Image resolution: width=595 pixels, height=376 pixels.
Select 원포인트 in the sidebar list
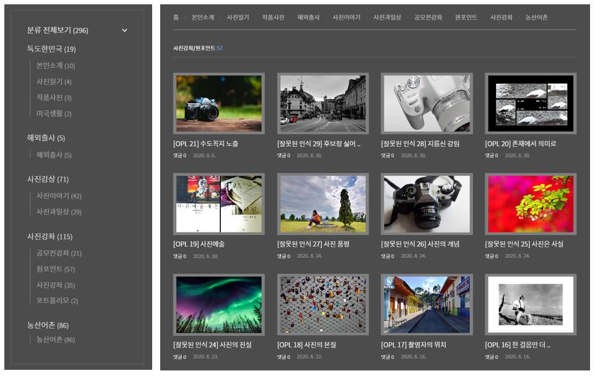(55, 269)
